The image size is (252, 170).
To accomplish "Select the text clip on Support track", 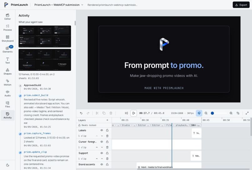I will click(196, 156).
